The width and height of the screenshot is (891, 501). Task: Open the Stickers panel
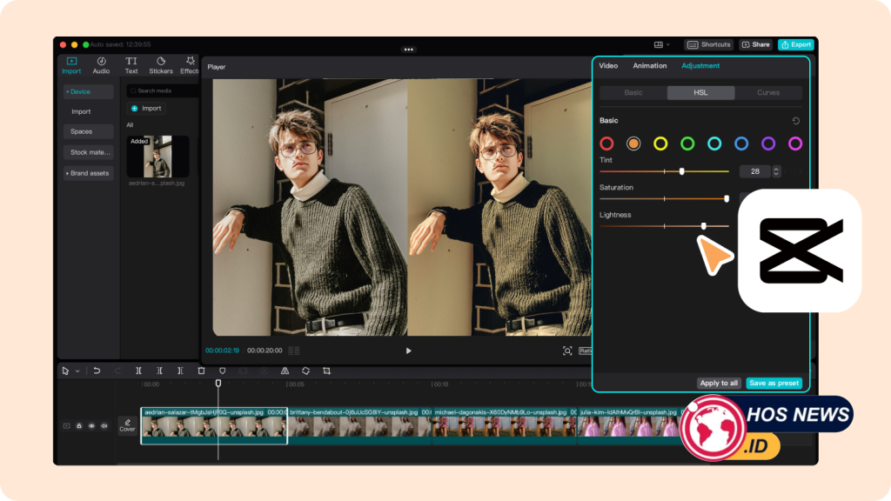[161, 65]
